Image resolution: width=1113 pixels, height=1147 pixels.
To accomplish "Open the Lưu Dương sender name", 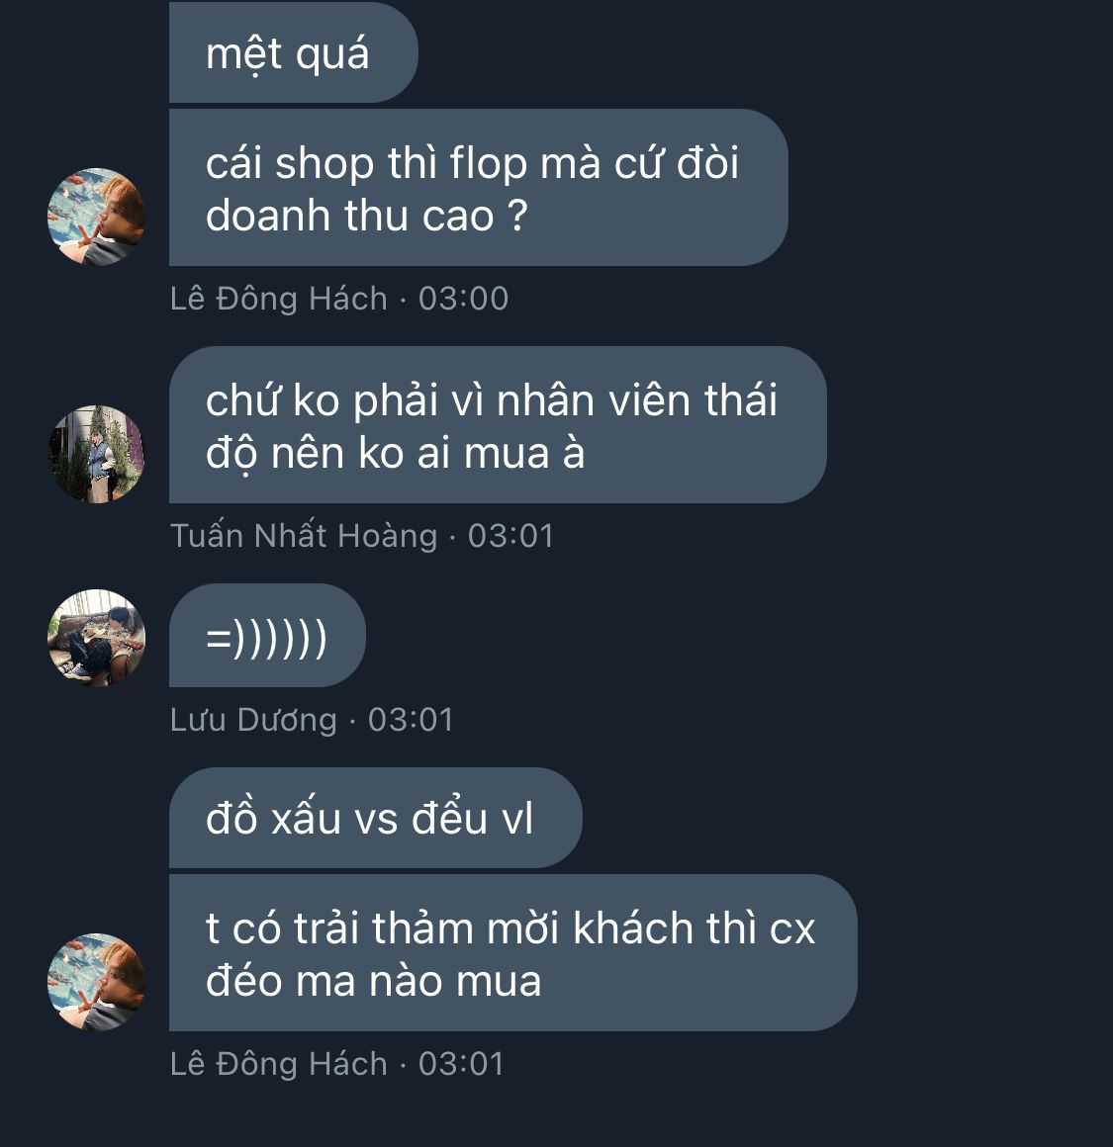I will [x=253, y=720].
